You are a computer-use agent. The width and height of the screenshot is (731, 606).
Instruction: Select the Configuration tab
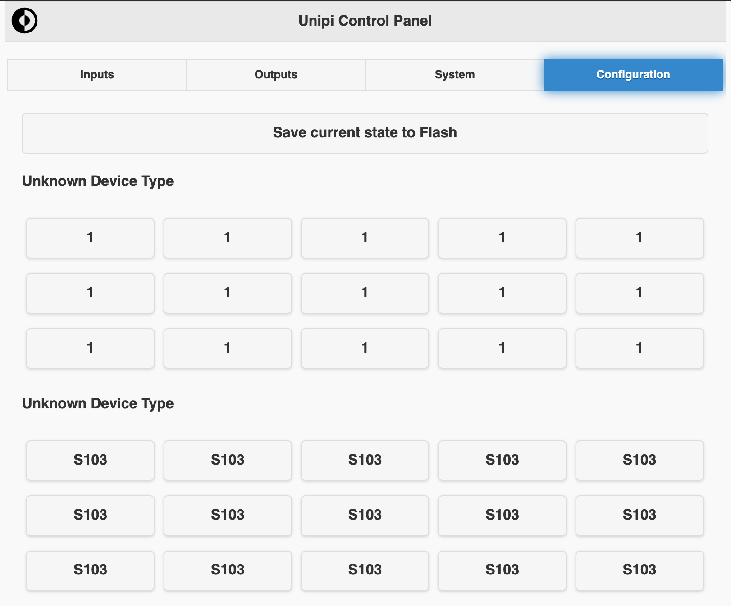[x=633, y=75]
